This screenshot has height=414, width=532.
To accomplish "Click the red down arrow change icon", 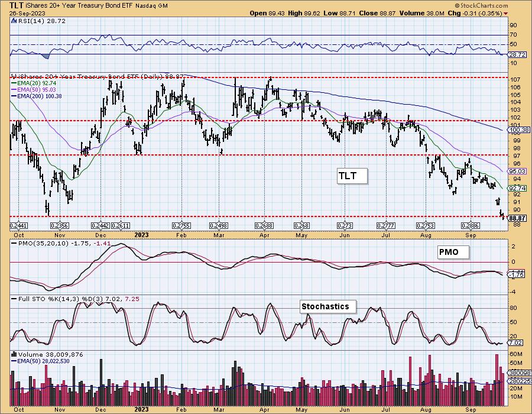I will point(506,14).
